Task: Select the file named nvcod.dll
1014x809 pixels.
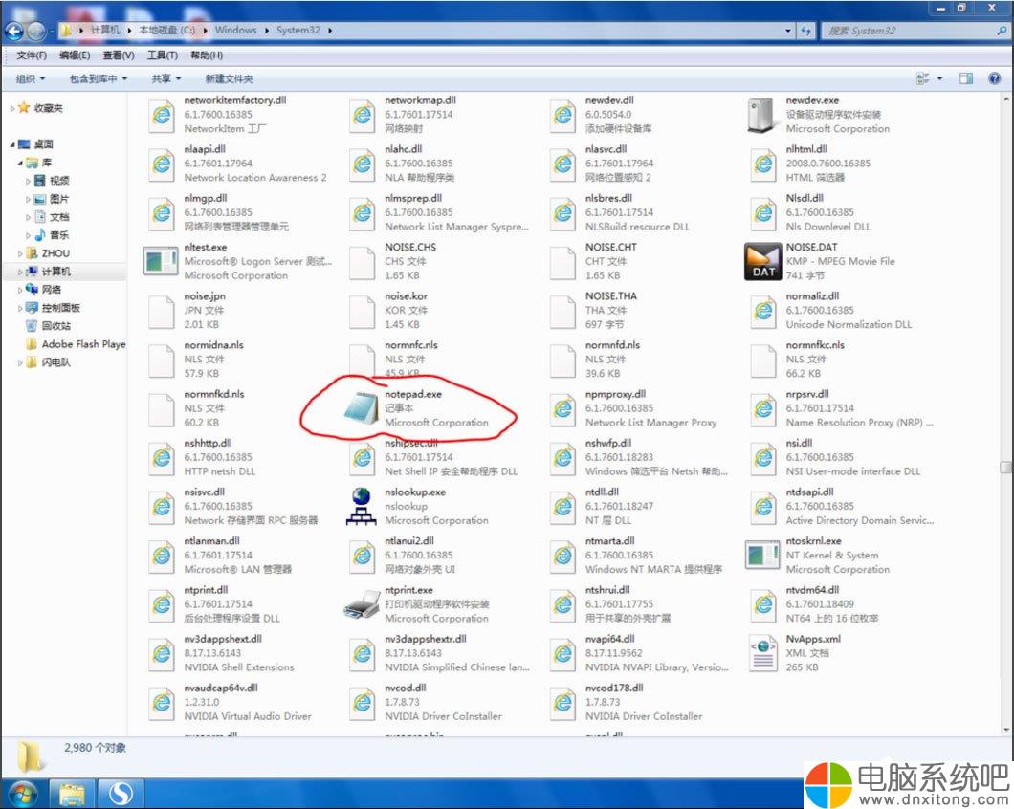Action: [406, 689]
